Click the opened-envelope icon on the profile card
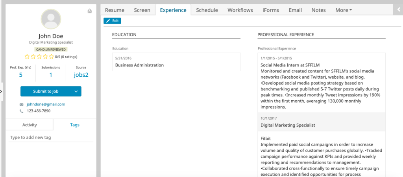The height and width of the screenshot is (177, 403). (90, 11)
